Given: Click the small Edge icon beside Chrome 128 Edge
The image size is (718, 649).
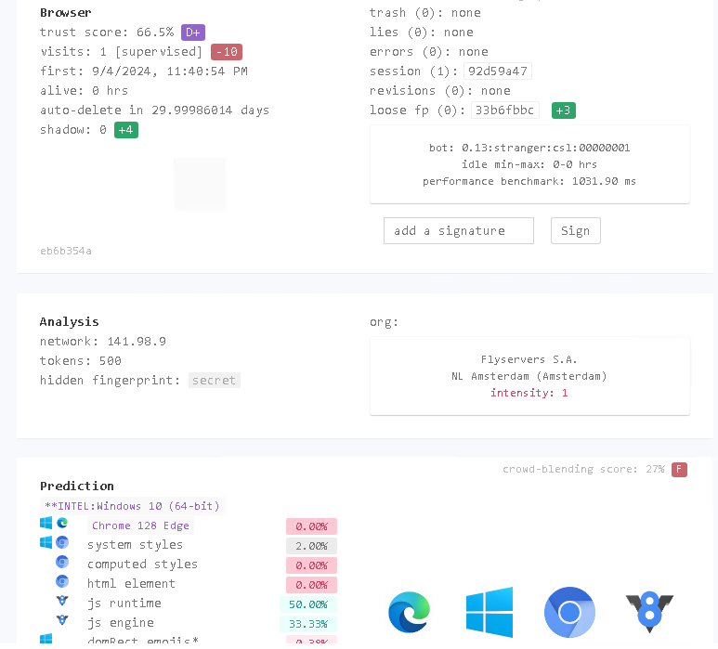Looking at the screenshot, I should click(x=62, y=524).
